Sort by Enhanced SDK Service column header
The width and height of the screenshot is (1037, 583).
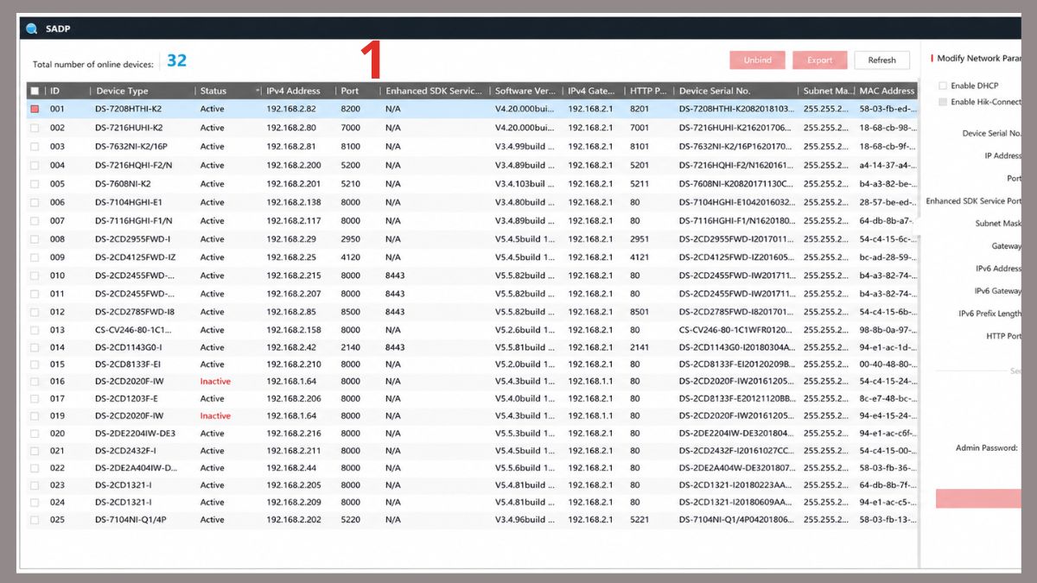click(x=434, y=91)
